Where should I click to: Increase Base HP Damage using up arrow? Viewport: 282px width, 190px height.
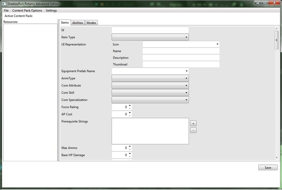pos(130,153)
